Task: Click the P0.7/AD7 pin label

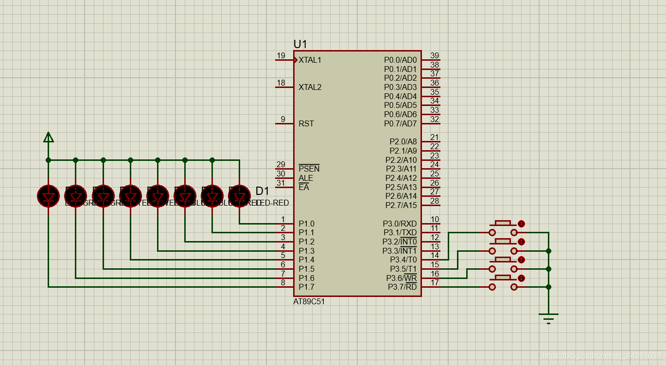Action: (x=401, y=123)
